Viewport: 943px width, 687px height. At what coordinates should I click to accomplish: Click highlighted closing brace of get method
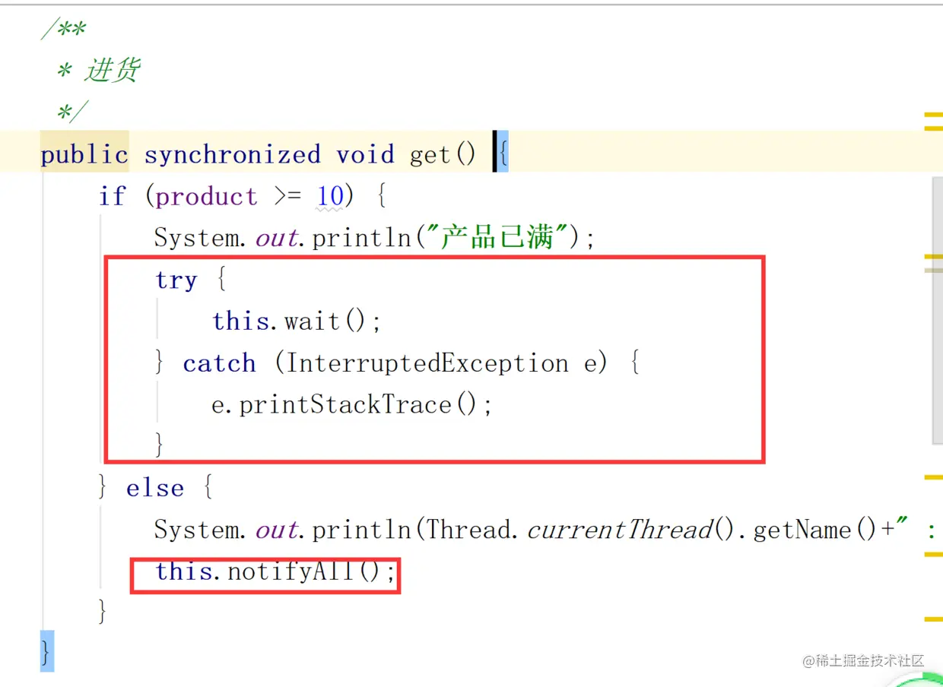(x=47, y=651)
